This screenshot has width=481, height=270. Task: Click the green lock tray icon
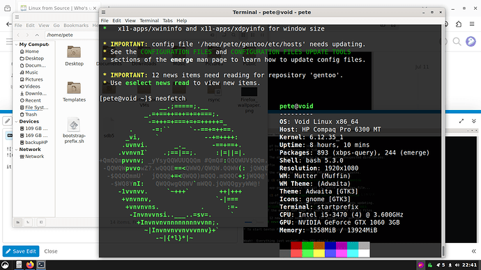coord(430,265)
